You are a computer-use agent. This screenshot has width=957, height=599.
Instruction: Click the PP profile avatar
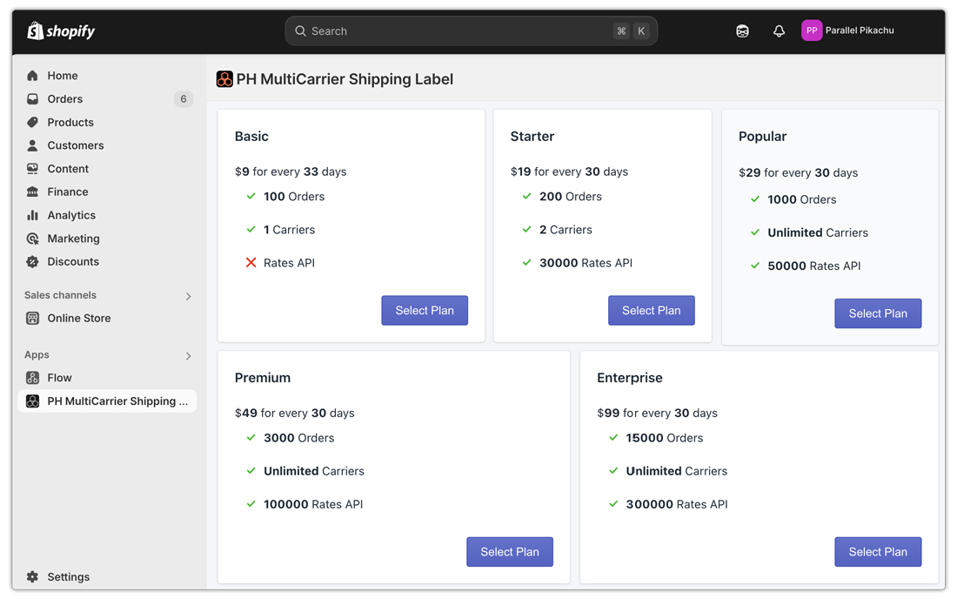tap(812, 30)
